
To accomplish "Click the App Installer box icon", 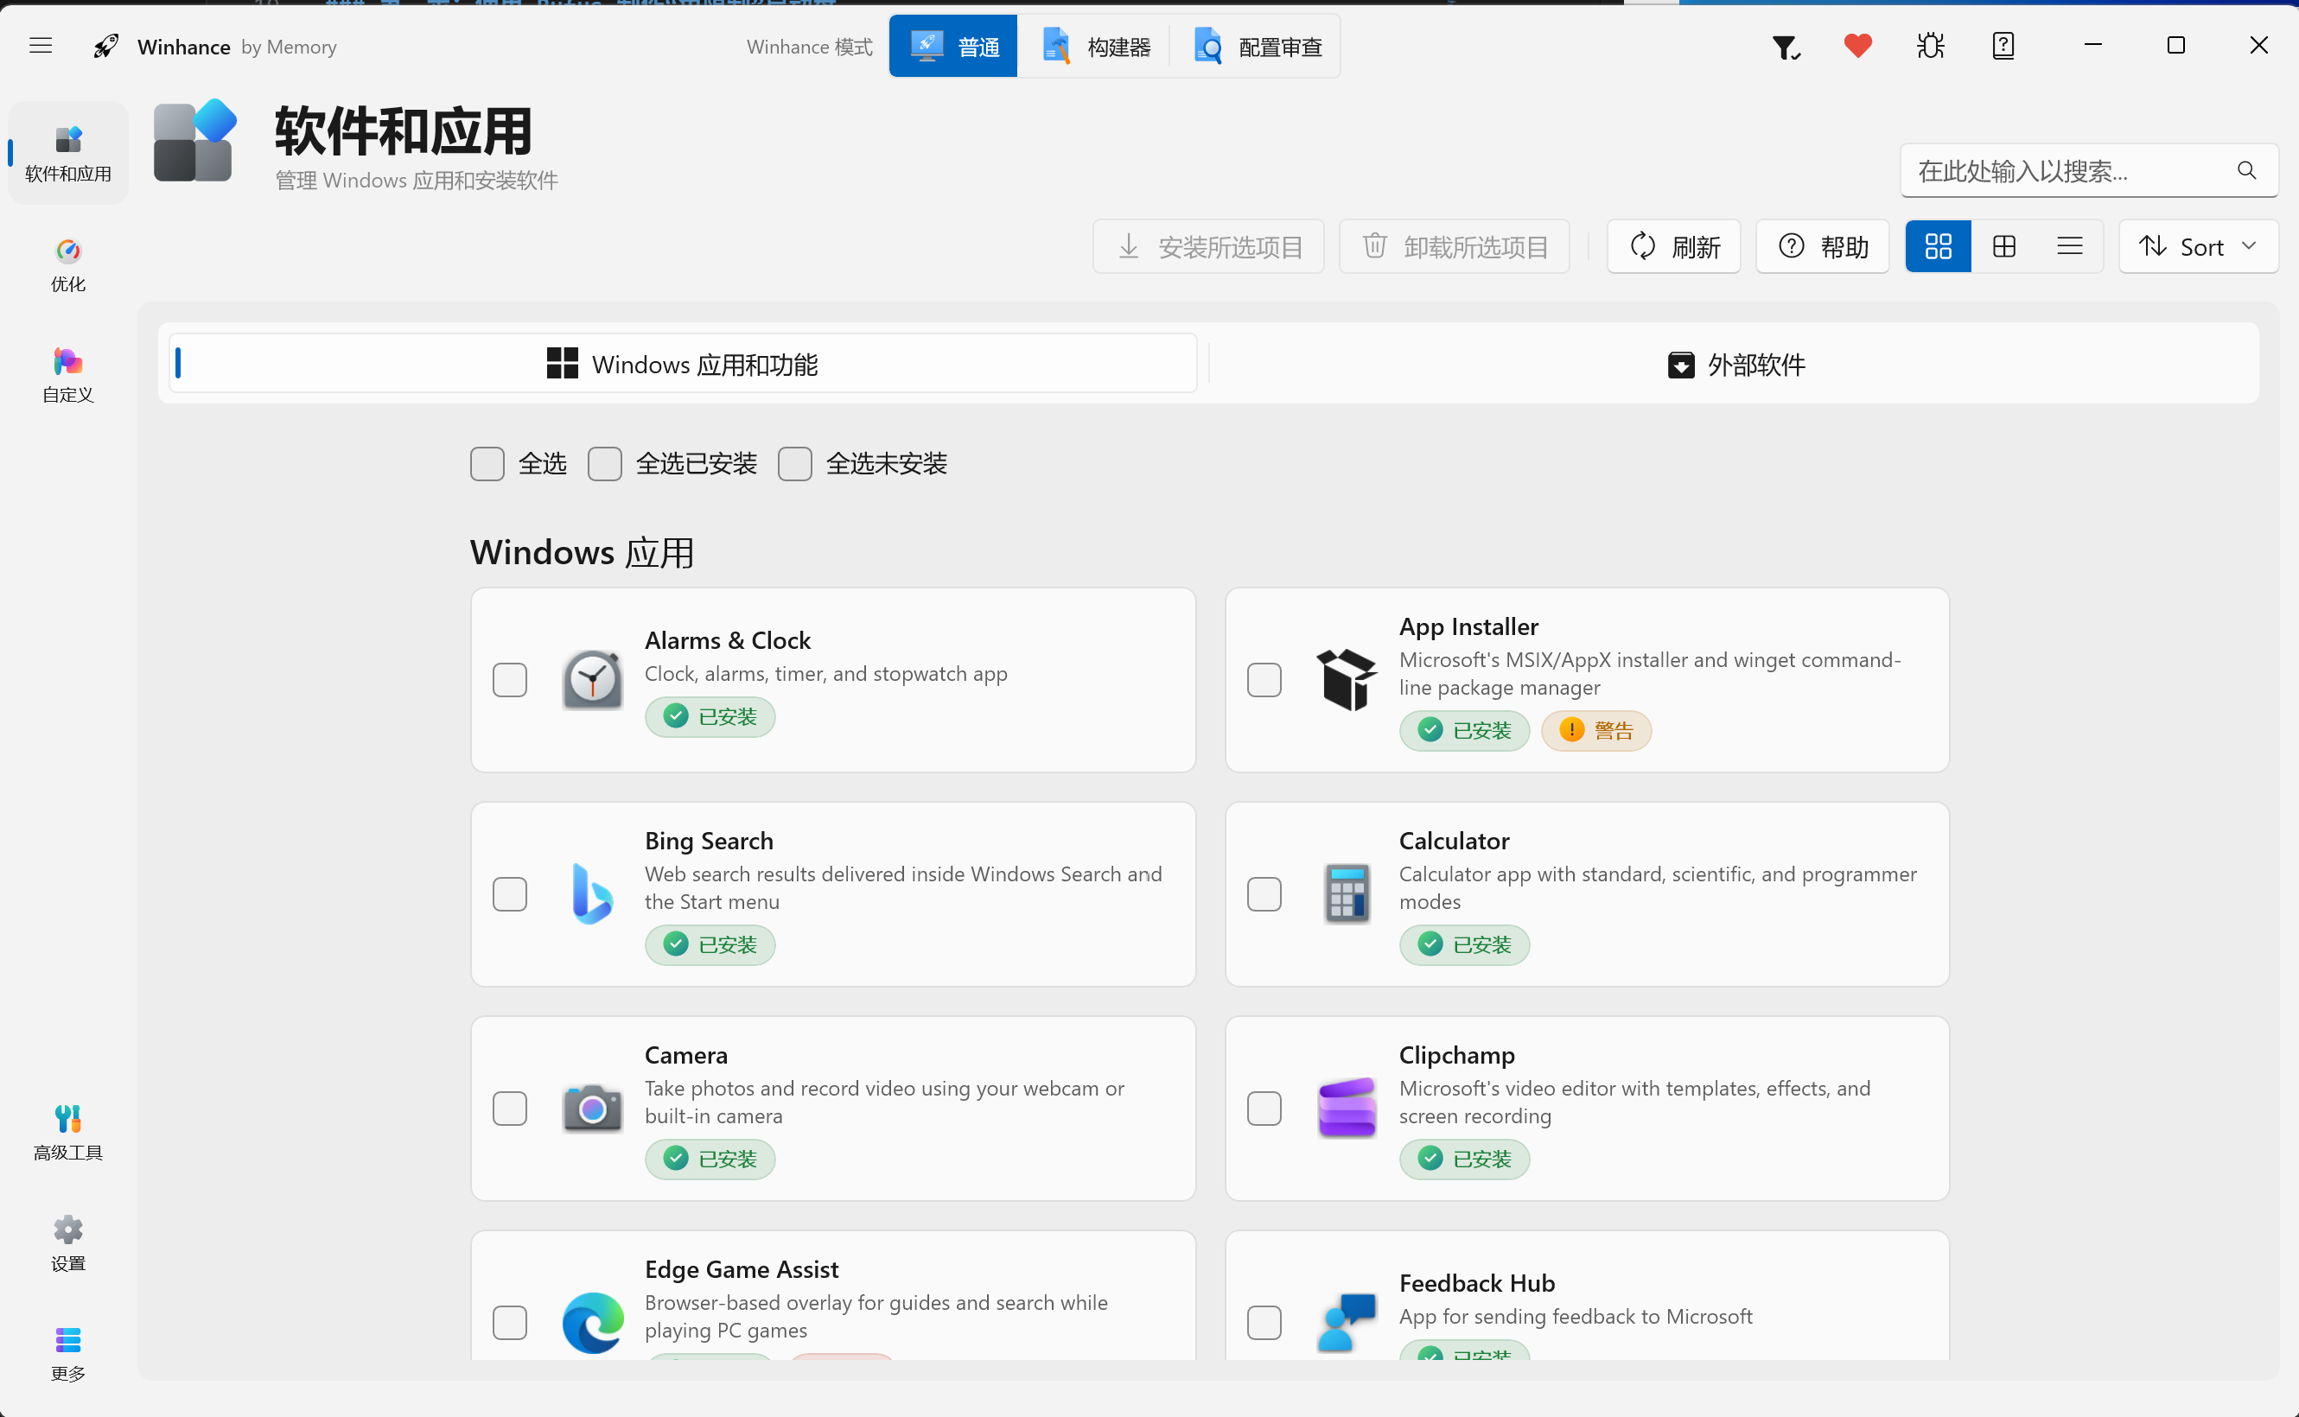I will [1347, 679].
